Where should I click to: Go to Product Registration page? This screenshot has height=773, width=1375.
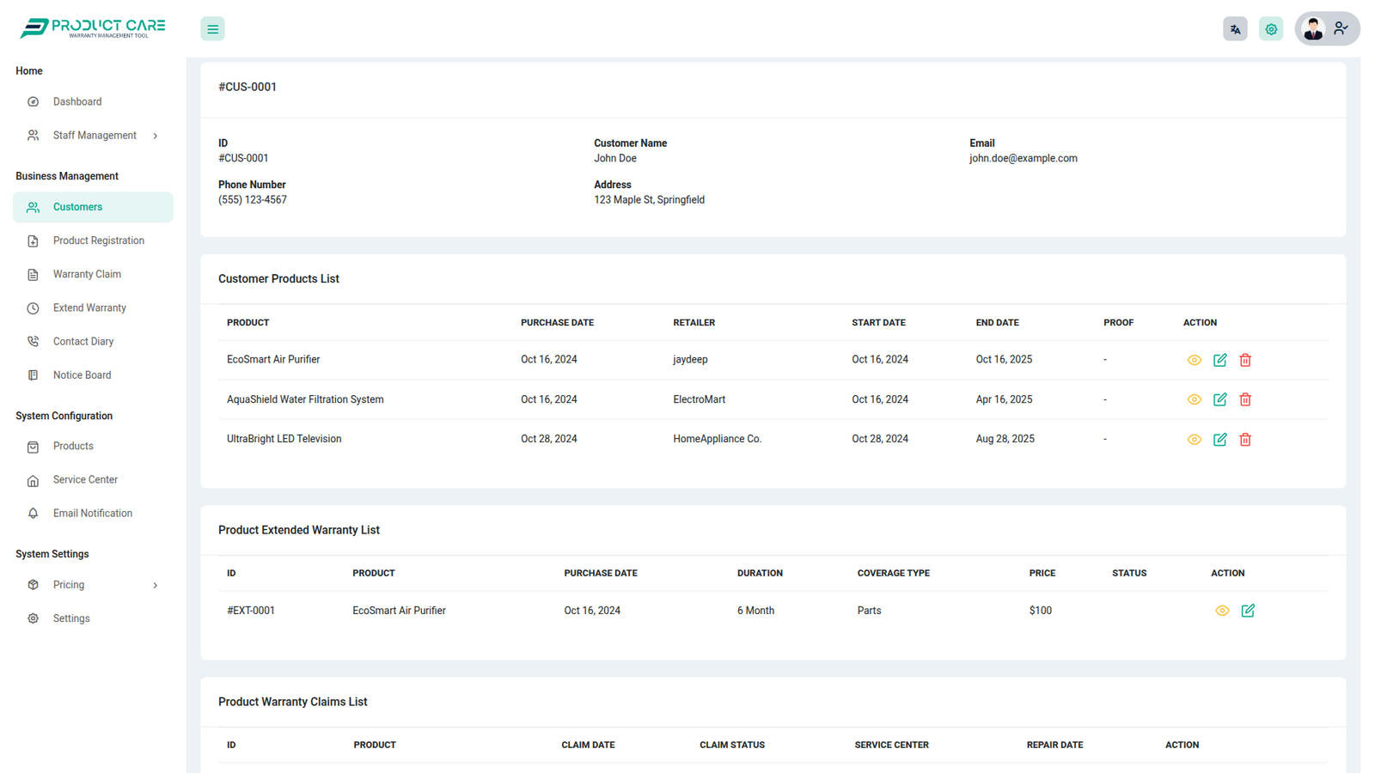[98, 240]
